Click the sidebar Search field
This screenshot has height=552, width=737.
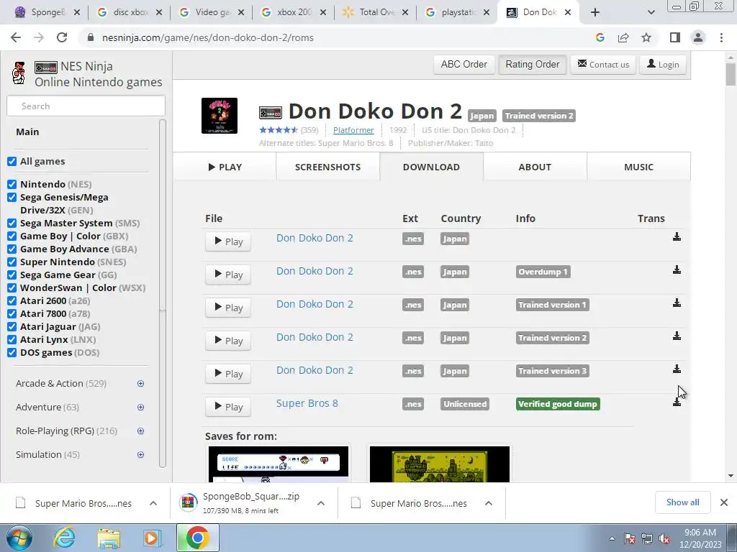(86, 106)
